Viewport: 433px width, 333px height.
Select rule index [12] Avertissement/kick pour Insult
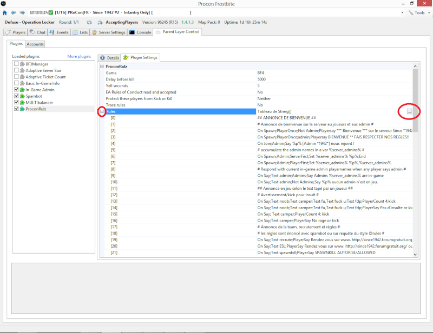click(258, 195)
